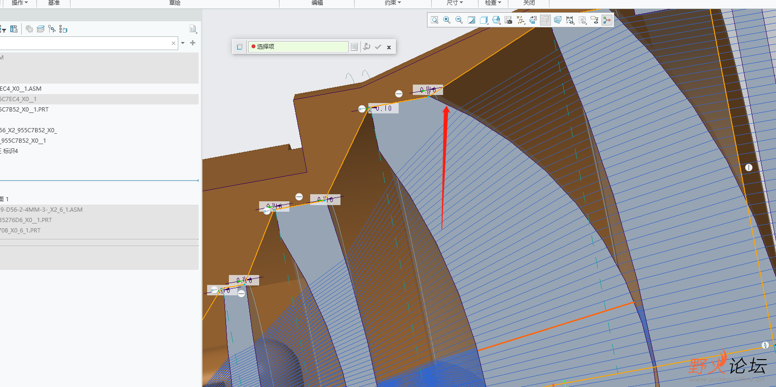Click the 编辑 ribbon group label
The image size is (776, 387).
pos(317,3)
